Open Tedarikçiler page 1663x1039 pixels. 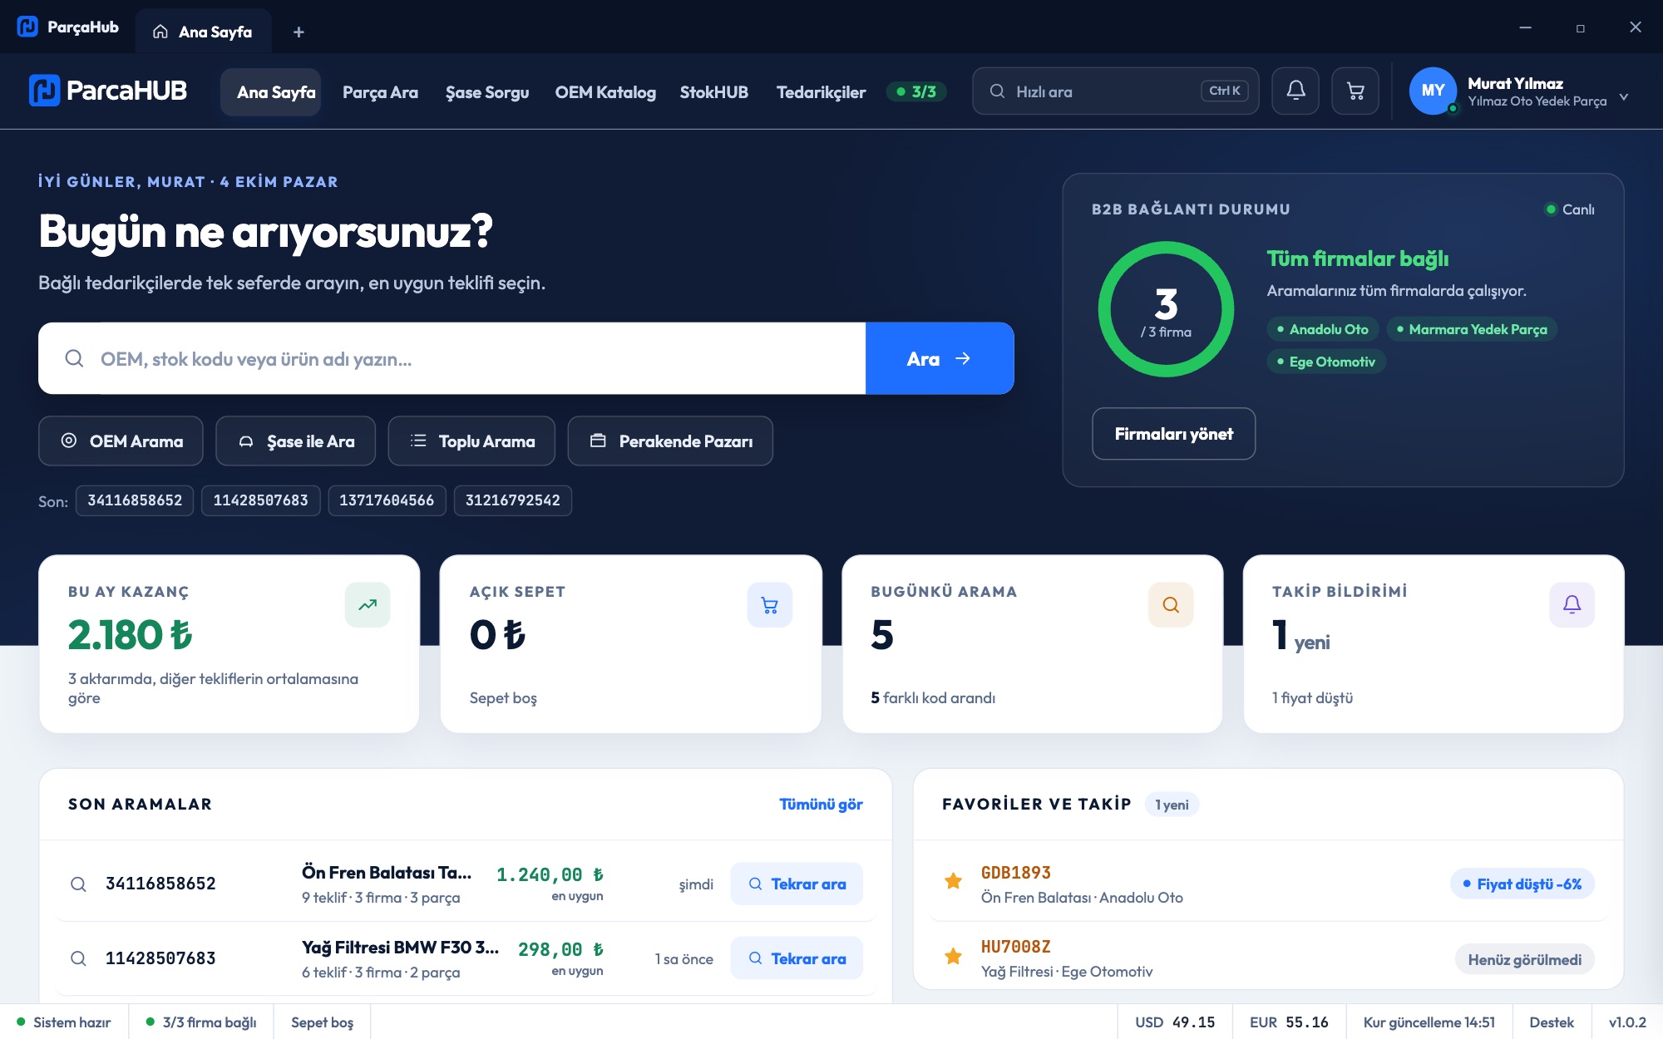pyautogui.click(x=821, y=92)
